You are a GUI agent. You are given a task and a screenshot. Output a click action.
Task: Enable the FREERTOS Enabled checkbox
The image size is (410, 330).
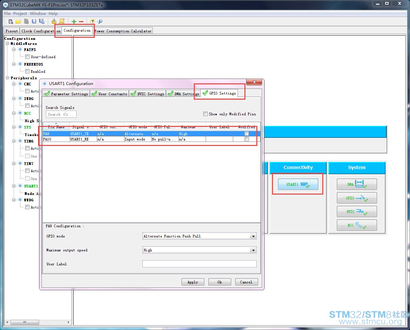28,71
